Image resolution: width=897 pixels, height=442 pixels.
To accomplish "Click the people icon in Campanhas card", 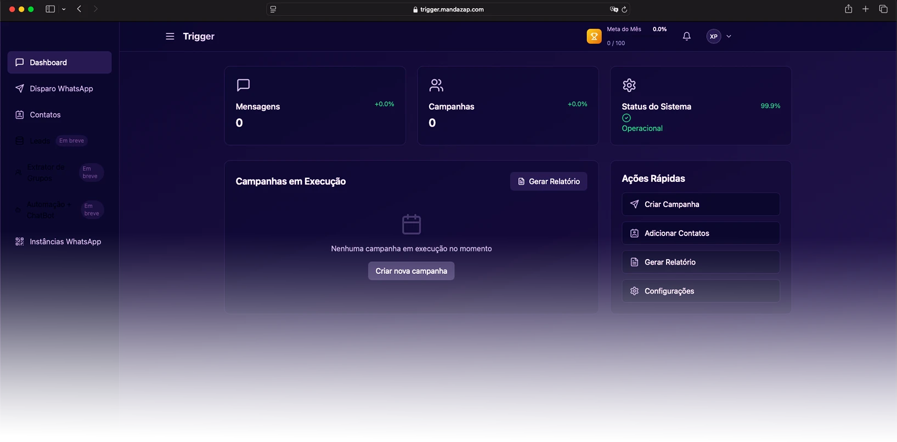I will [436, 85].
